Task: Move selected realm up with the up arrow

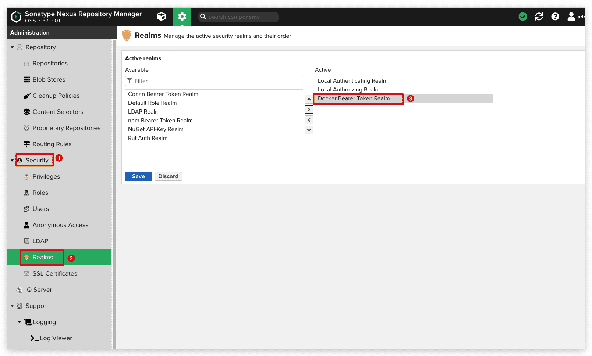Action: coord(309,99)
